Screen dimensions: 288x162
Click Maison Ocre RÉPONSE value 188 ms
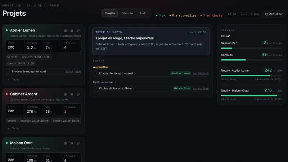32,160
